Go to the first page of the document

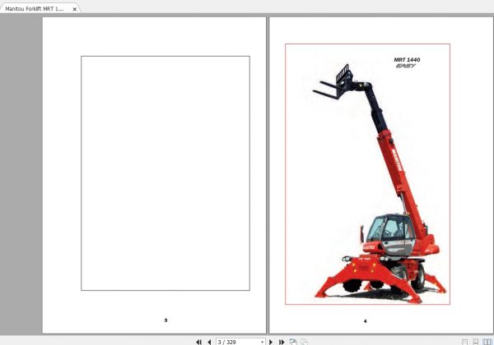(x=198, y=342)
